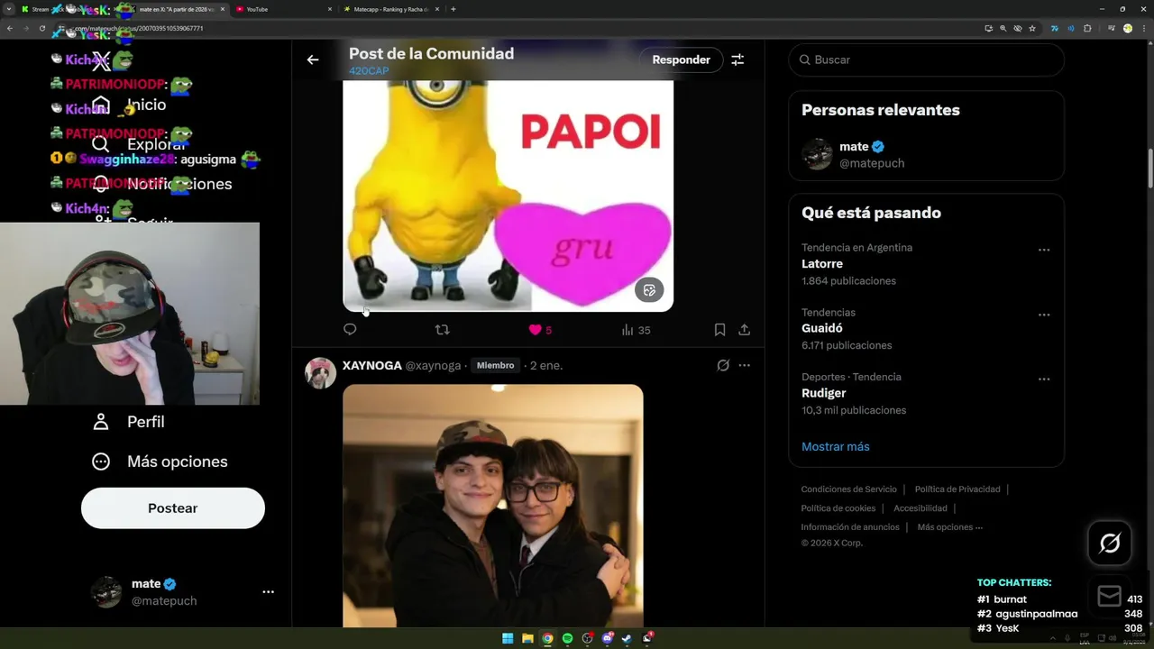Open the Chrome profile avatar
Screen dimensions: 1154x649
pyautogui.click(x=1127, y=28)
